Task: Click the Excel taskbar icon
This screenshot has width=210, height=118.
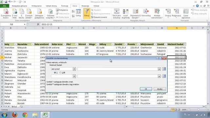Action: (45, 115)
